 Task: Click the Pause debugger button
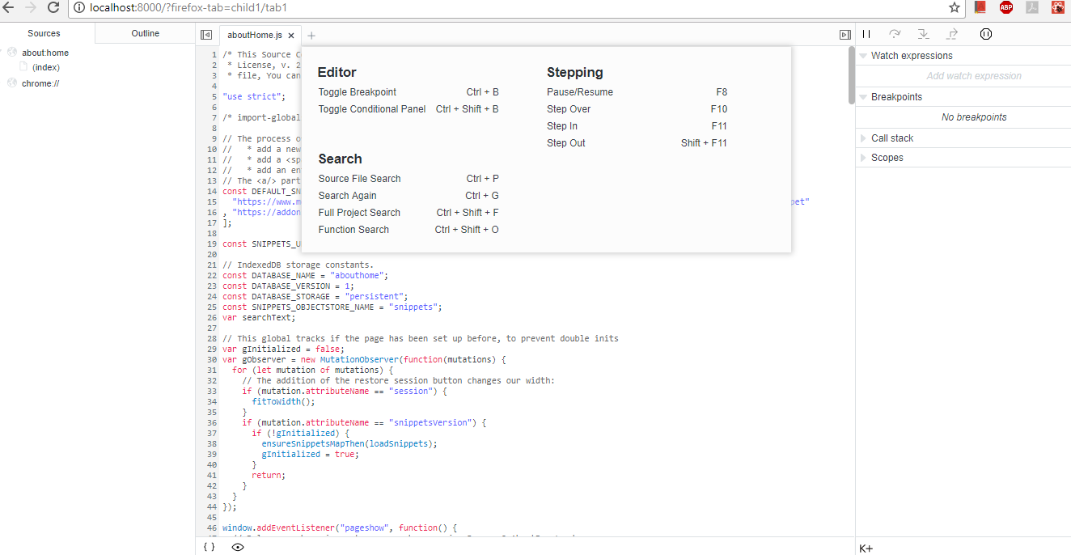pos(866,34)
